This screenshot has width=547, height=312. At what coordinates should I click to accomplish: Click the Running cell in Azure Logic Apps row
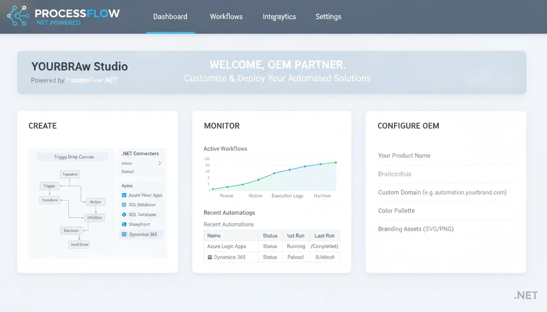(x=296, y=246)
